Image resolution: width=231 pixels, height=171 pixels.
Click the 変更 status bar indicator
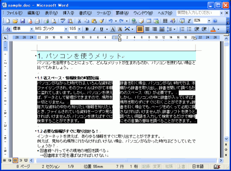(157, 166)
